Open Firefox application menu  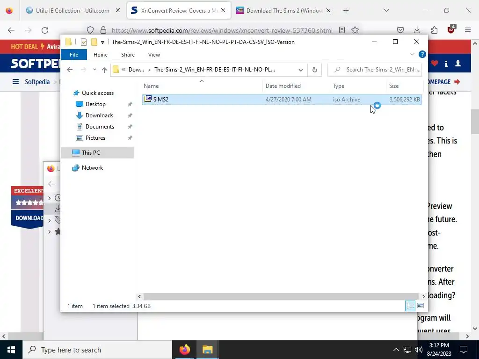[468, 30]
